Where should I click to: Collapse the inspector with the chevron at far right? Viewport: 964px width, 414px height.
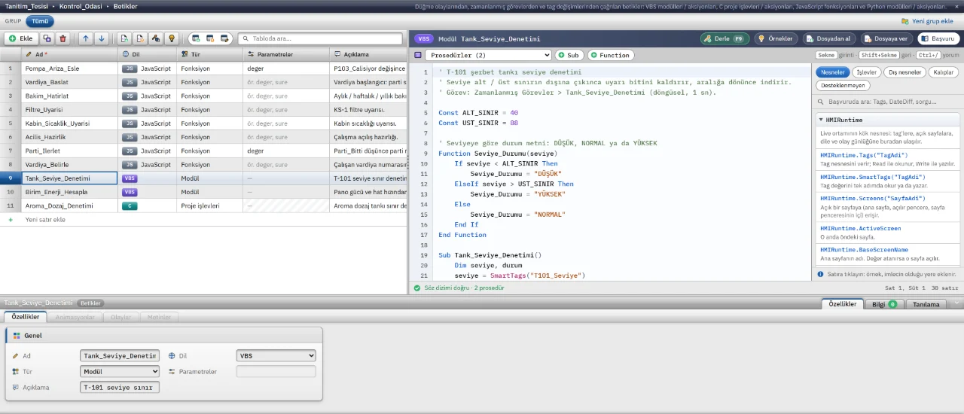point(956,304)
